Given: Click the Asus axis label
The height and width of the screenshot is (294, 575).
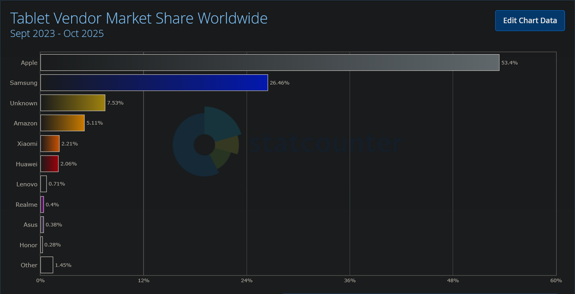Looking at the screenshot, I should point(31,225).
